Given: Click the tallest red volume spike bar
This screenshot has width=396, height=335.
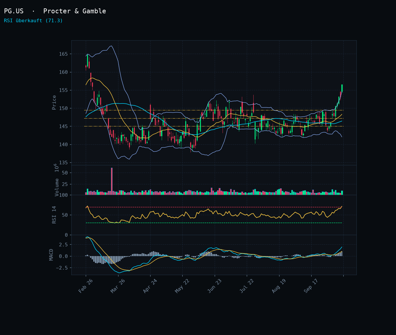Looking at the screenshot, I should click(x=112, y=181).
